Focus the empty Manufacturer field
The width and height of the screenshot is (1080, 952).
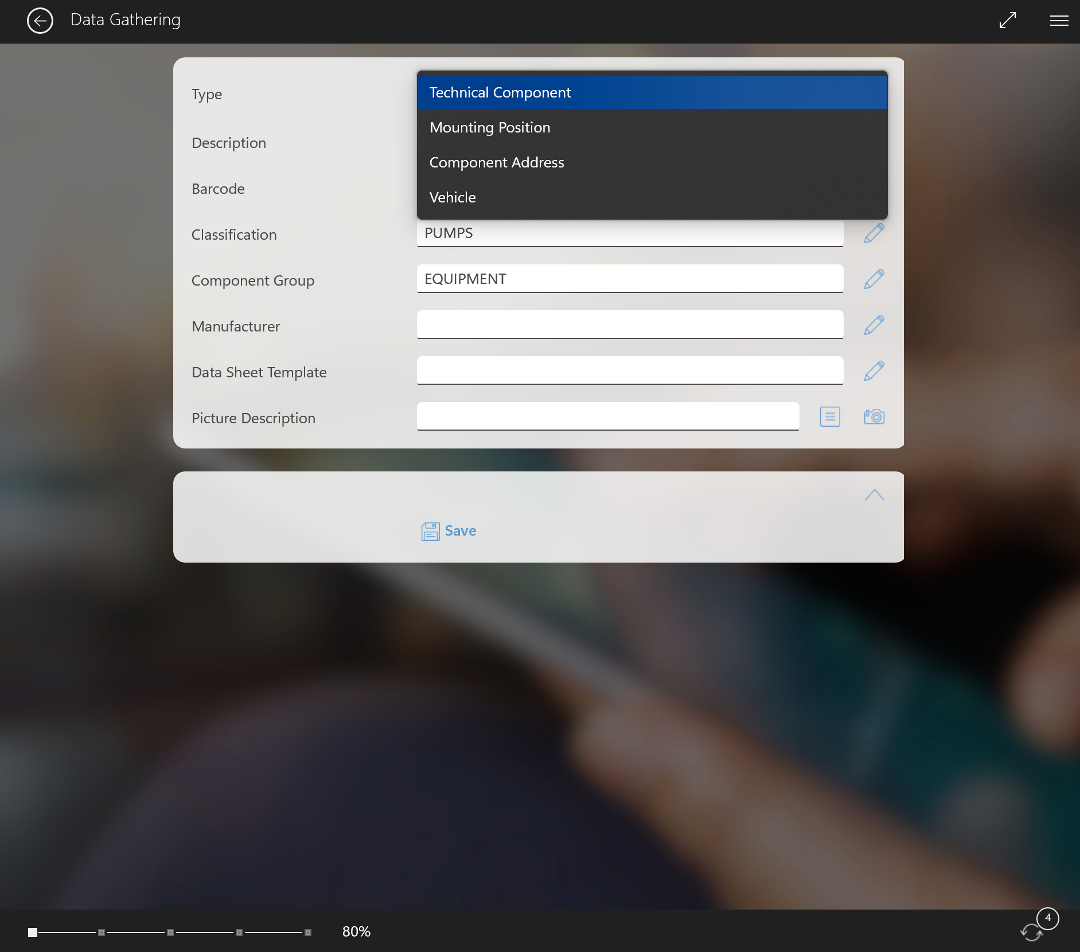point(630,325)
